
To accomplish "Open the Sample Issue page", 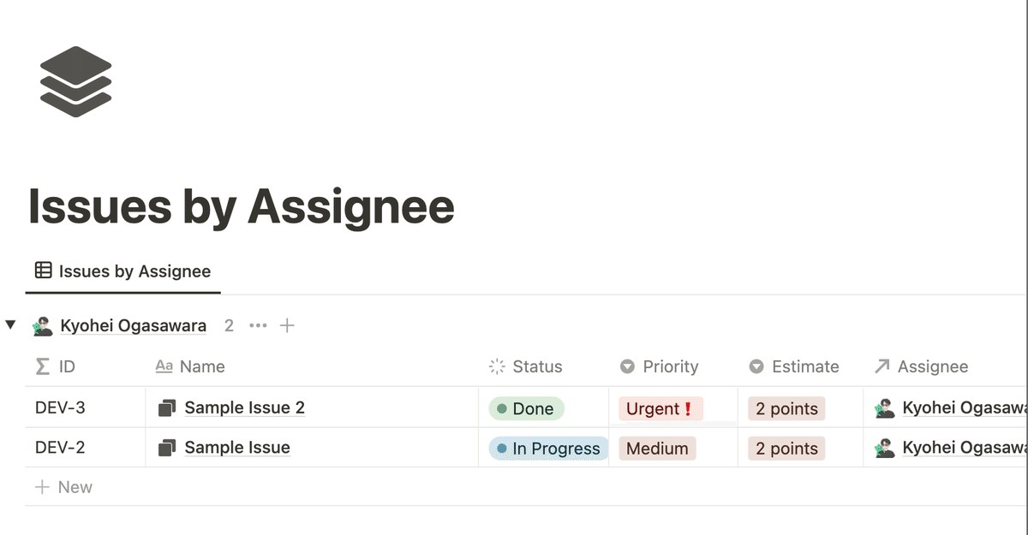I will [x=237, y=447].
